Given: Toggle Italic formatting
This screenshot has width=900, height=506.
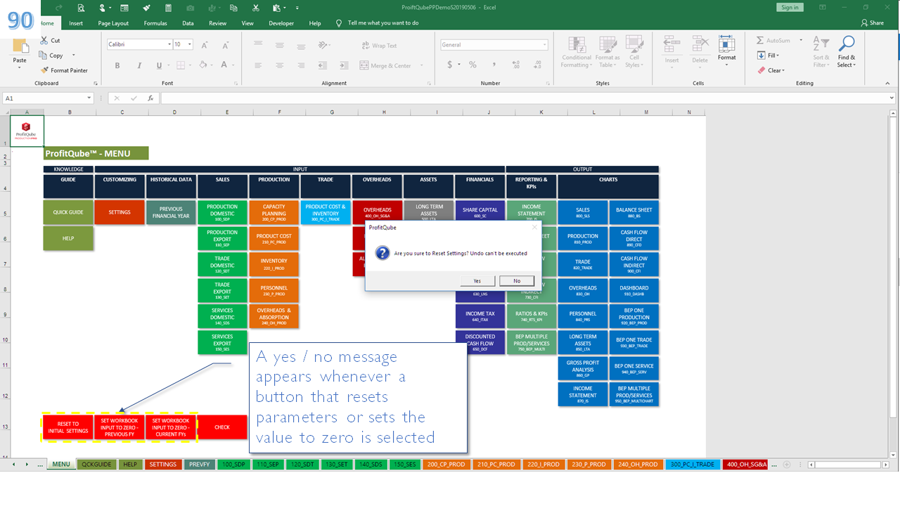Looking at the screenshot, I should [x=138, y=65].
